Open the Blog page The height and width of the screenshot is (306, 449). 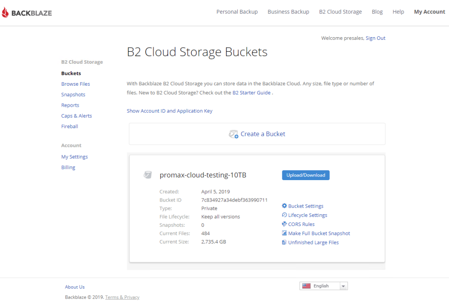click(377, 12)
